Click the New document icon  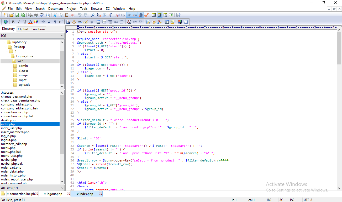point(6,15)
